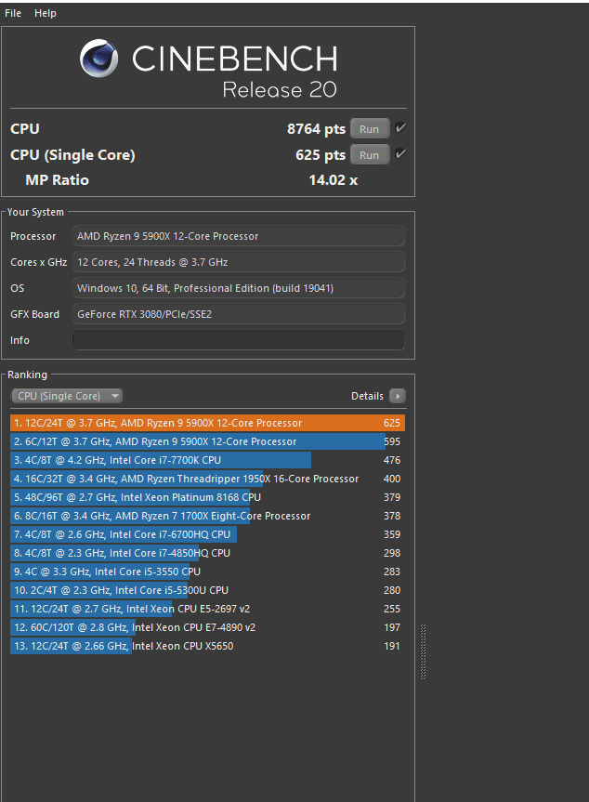Toggle the checkbox beside CPU (Single Core)
The image size is (589, 802).
point(400,153)
